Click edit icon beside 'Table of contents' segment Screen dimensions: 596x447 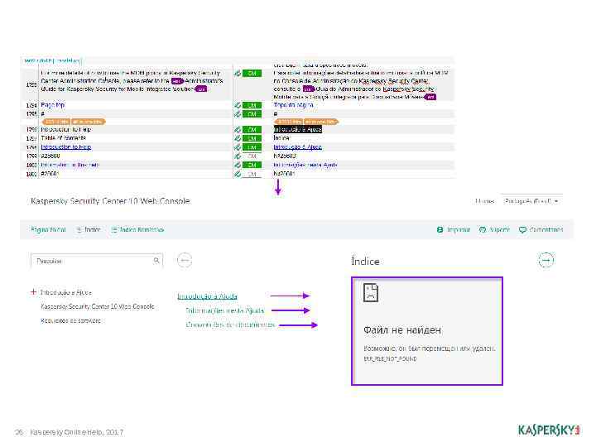point(238,138)
